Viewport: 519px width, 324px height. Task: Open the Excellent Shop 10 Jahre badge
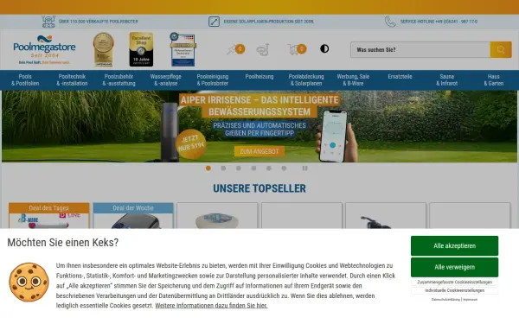pyautogui.click(x=141, y=49)
